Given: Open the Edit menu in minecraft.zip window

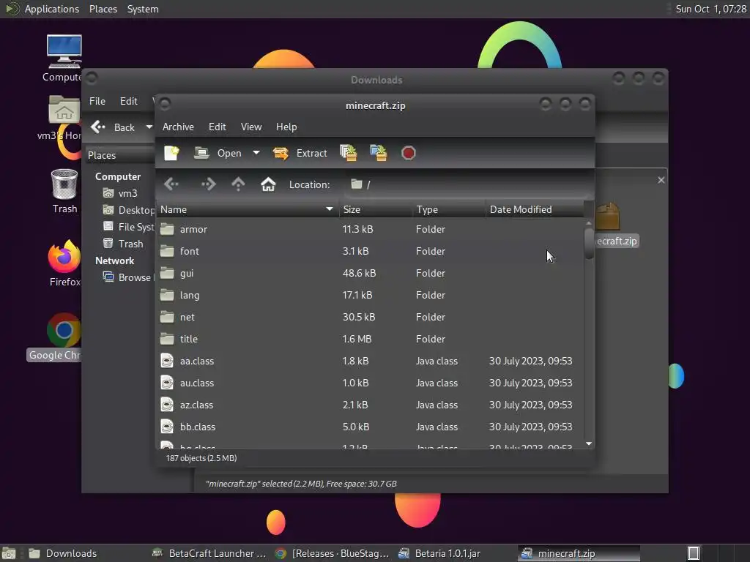Looking at the screenshot, I should pyautogui.click(x=217, y=127).
